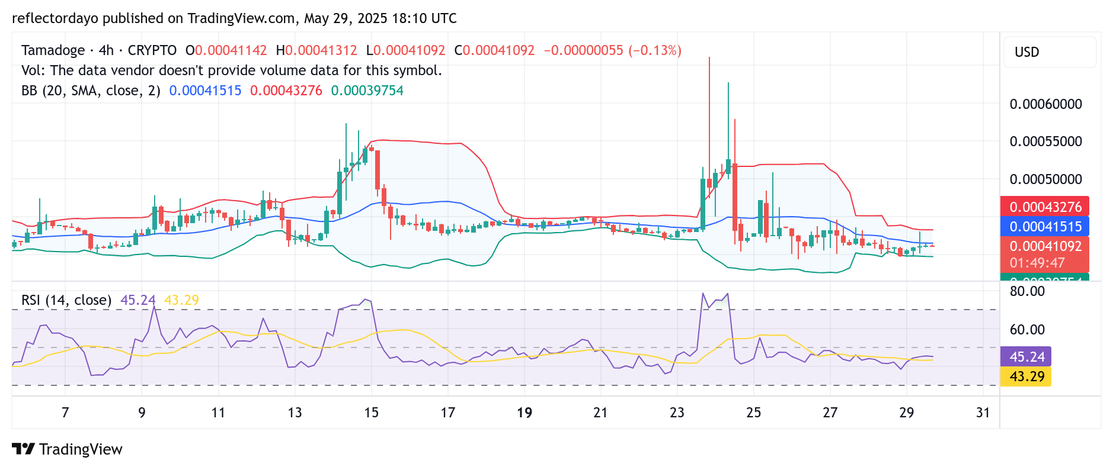Click date 31 on the time axis

(x=983, y=413)
